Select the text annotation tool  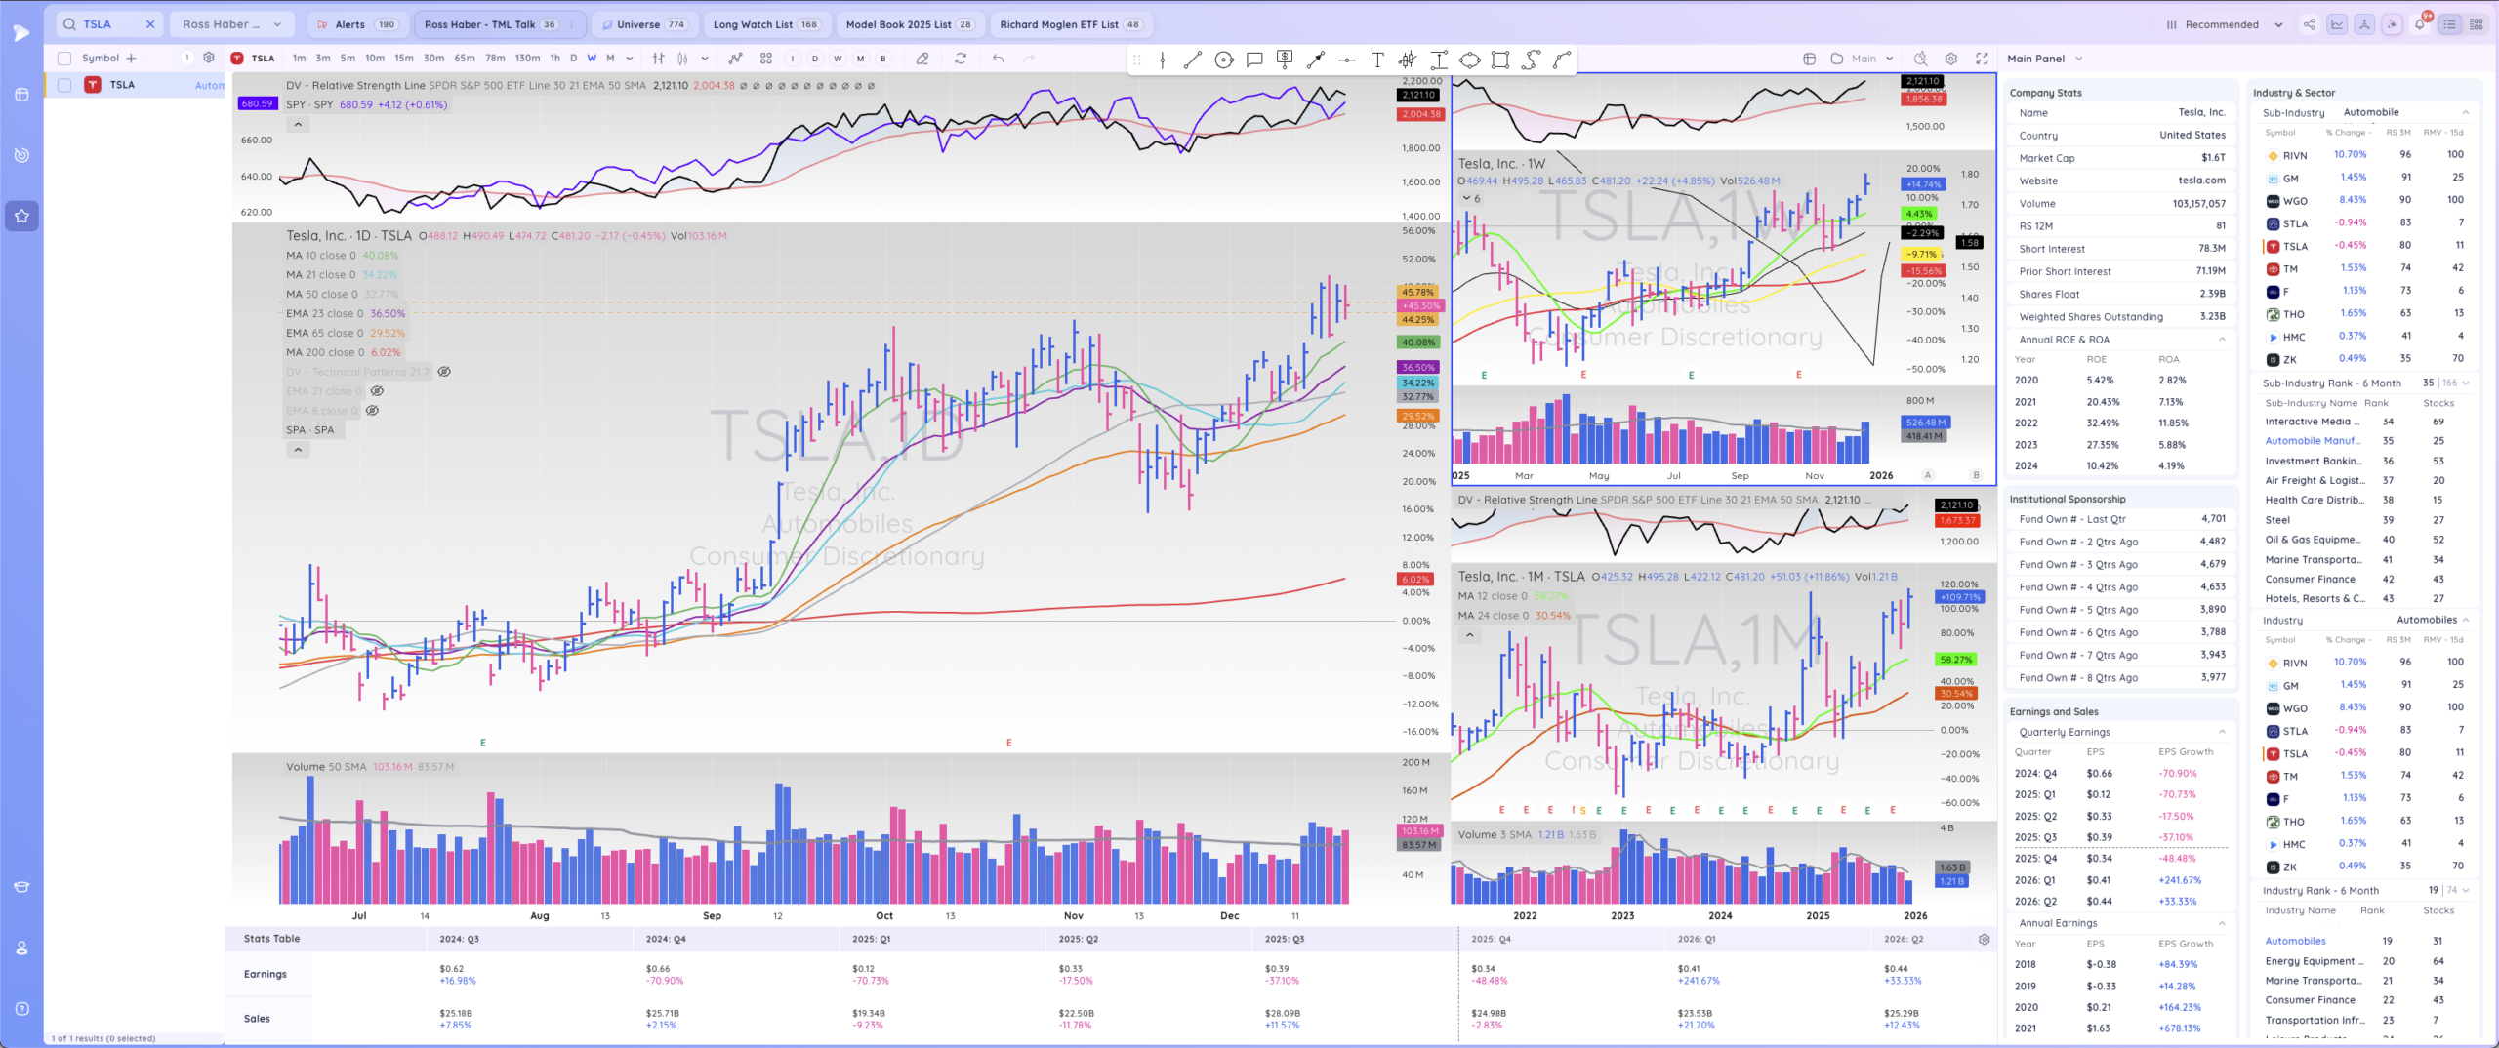(1377, 60)
